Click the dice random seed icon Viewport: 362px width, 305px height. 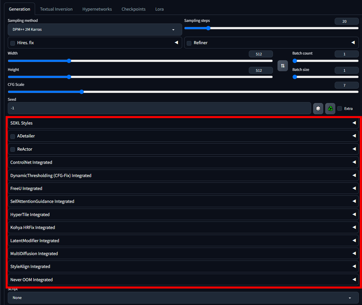(318, 108)
